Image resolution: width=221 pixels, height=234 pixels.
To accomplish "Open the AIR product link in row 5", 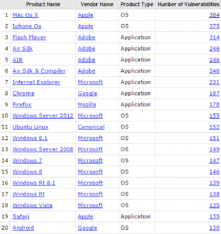I will [18, 60].
